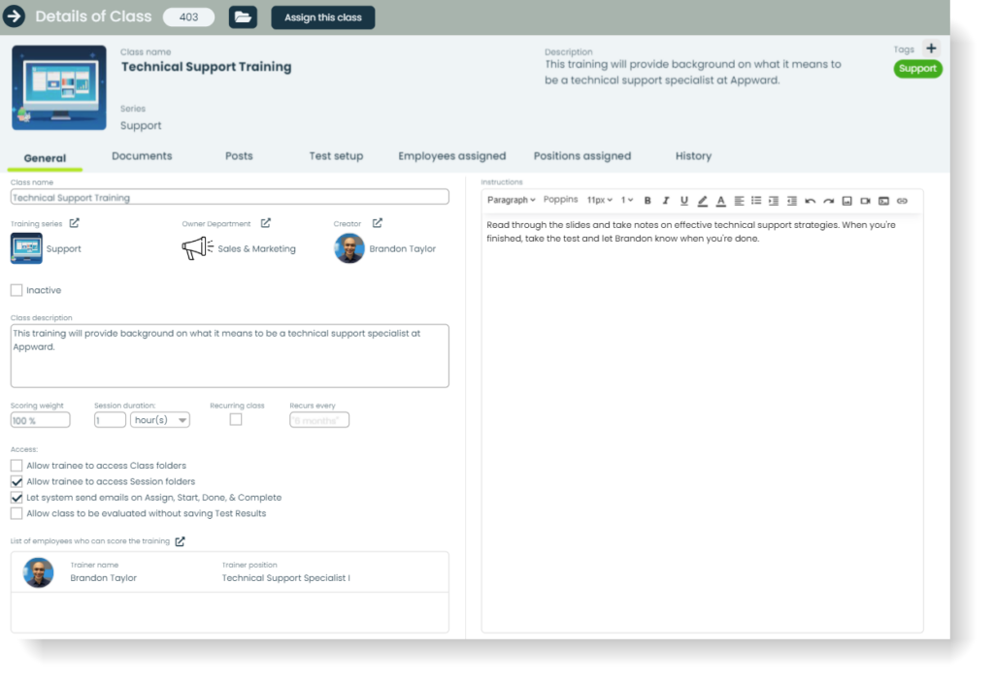Enable the Recurring class checkbox
Image resolution: width=994 pixels, height=683 pixels.
pyautogui.click(x=236, y=419)
